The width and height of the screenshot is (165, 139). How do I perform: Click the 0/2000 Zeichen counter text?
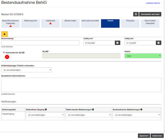coord(8,94)
